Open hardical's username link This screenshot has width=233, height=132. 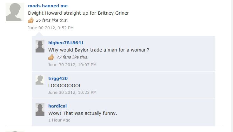(57, 106)
